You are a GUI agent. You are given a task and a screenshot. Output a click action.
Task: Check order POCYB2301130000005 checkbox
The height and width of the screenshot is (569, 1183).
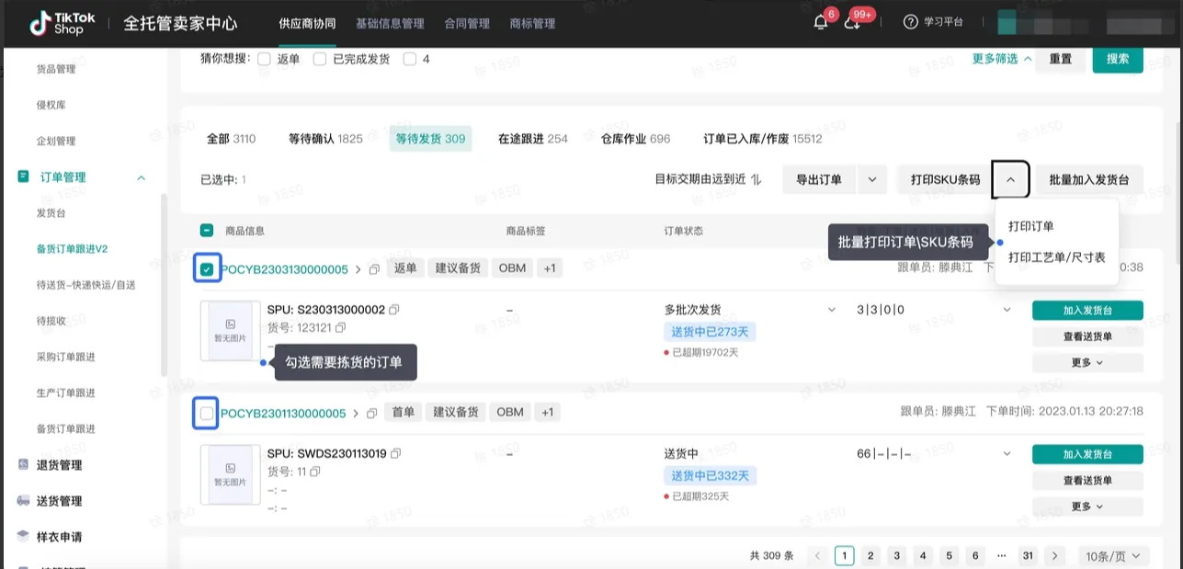[207, 414]
